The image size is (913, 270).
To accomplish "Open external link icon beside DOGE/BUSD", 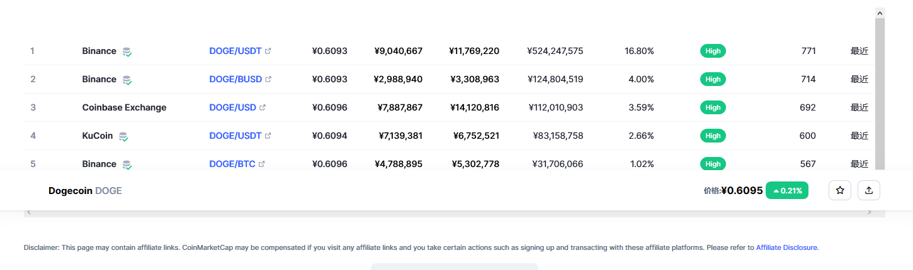I will point(268,79).
